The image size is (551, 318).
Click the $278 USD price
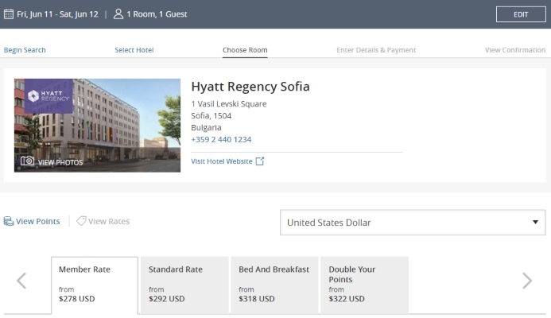77,299
